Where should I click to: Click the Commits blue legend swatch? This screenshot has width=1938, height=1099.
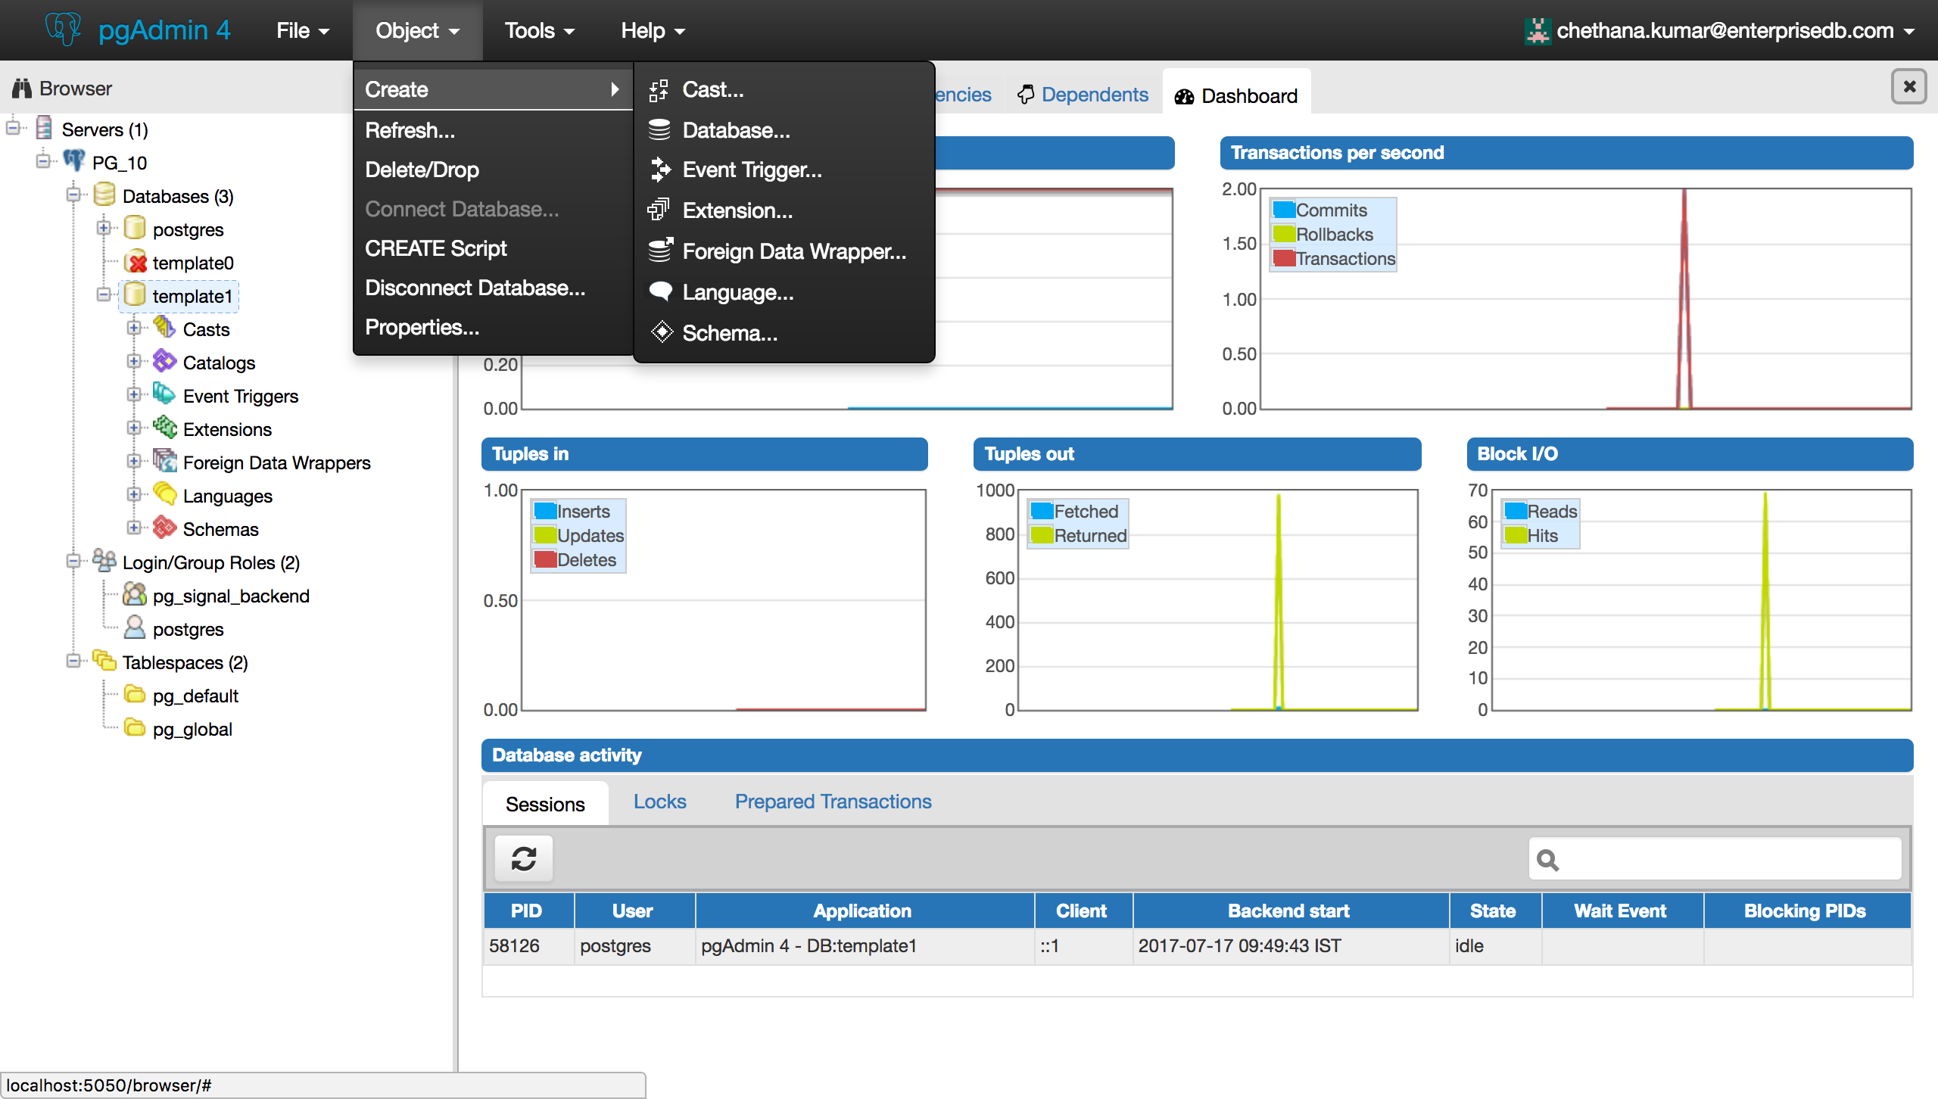(x=1283, y=210)
